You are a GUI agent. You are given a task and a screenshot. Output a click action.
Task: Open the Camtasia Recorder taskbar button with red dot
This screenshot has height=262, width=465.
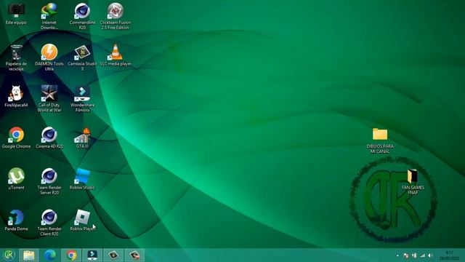(x=134, y=255)
